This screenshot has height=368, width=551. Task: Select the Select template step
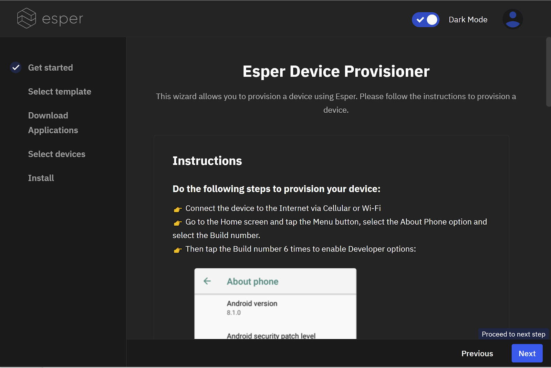(59, 92)
